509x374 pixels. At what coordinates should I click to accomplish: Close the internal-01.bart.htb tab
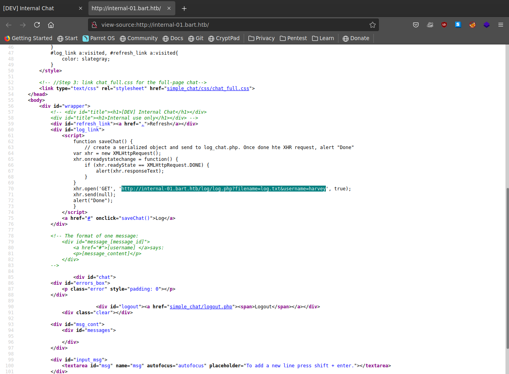tap(169, 8)
